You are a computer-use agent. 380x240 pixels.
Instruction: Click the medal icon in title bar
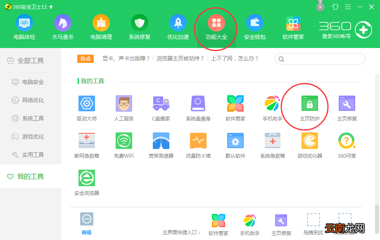click(321, 6)
